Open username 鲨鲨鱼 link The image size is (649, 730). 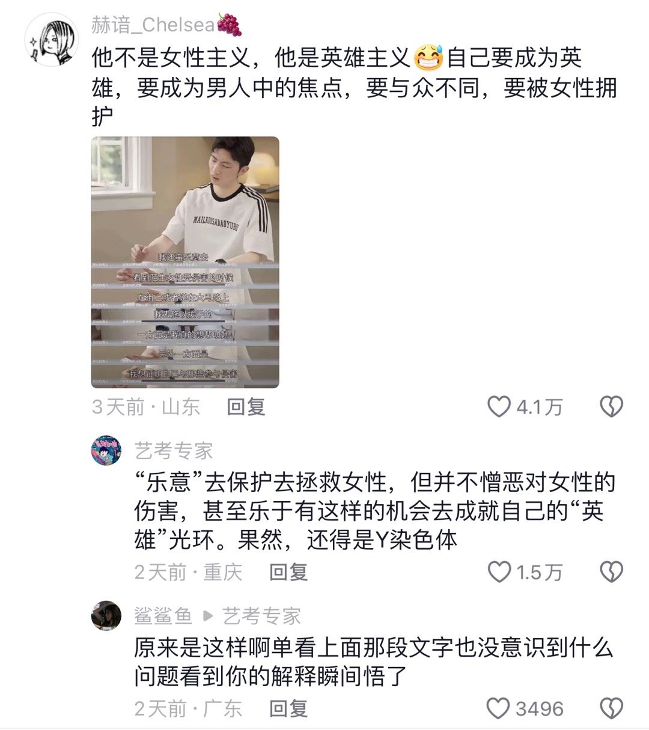click(x=163, y=616)
